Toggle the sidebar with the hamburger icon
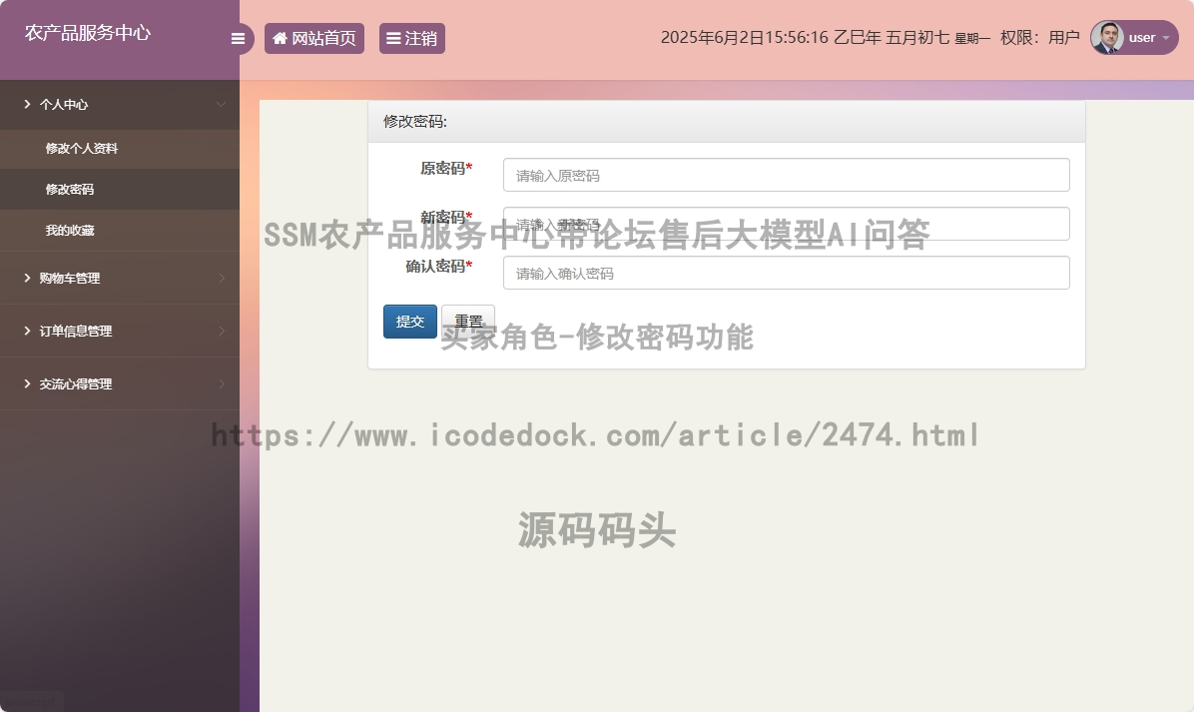 238,39
